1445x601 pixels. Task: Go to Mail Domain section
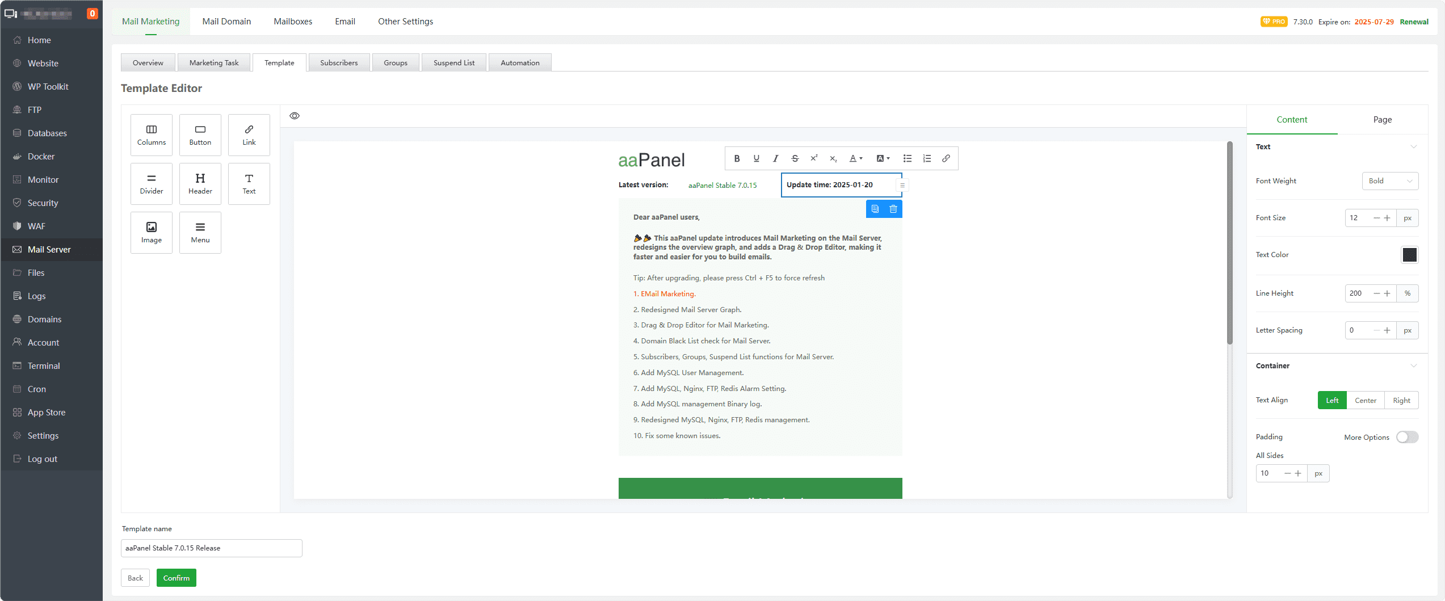coord(226,22)
